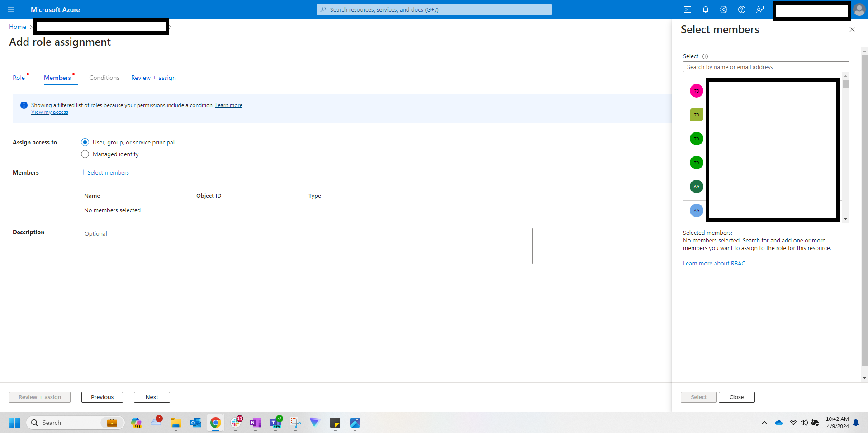Click the search by name or email field

tap(765, 67)
